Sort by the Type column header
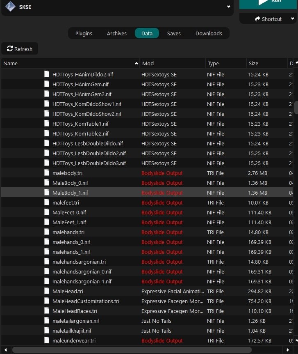Viewport: 298px width, 354px height. click(x=226, y=63)
